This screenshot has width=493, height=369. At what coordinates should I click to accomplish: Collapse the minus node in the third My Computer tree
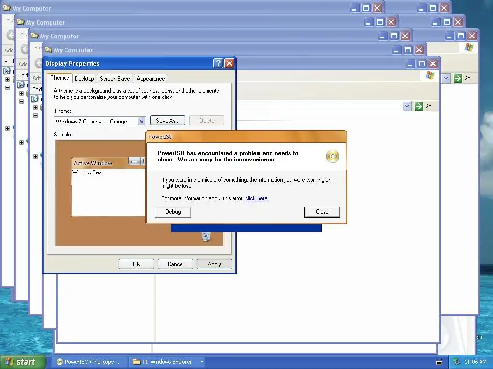[x=35, y=115]
